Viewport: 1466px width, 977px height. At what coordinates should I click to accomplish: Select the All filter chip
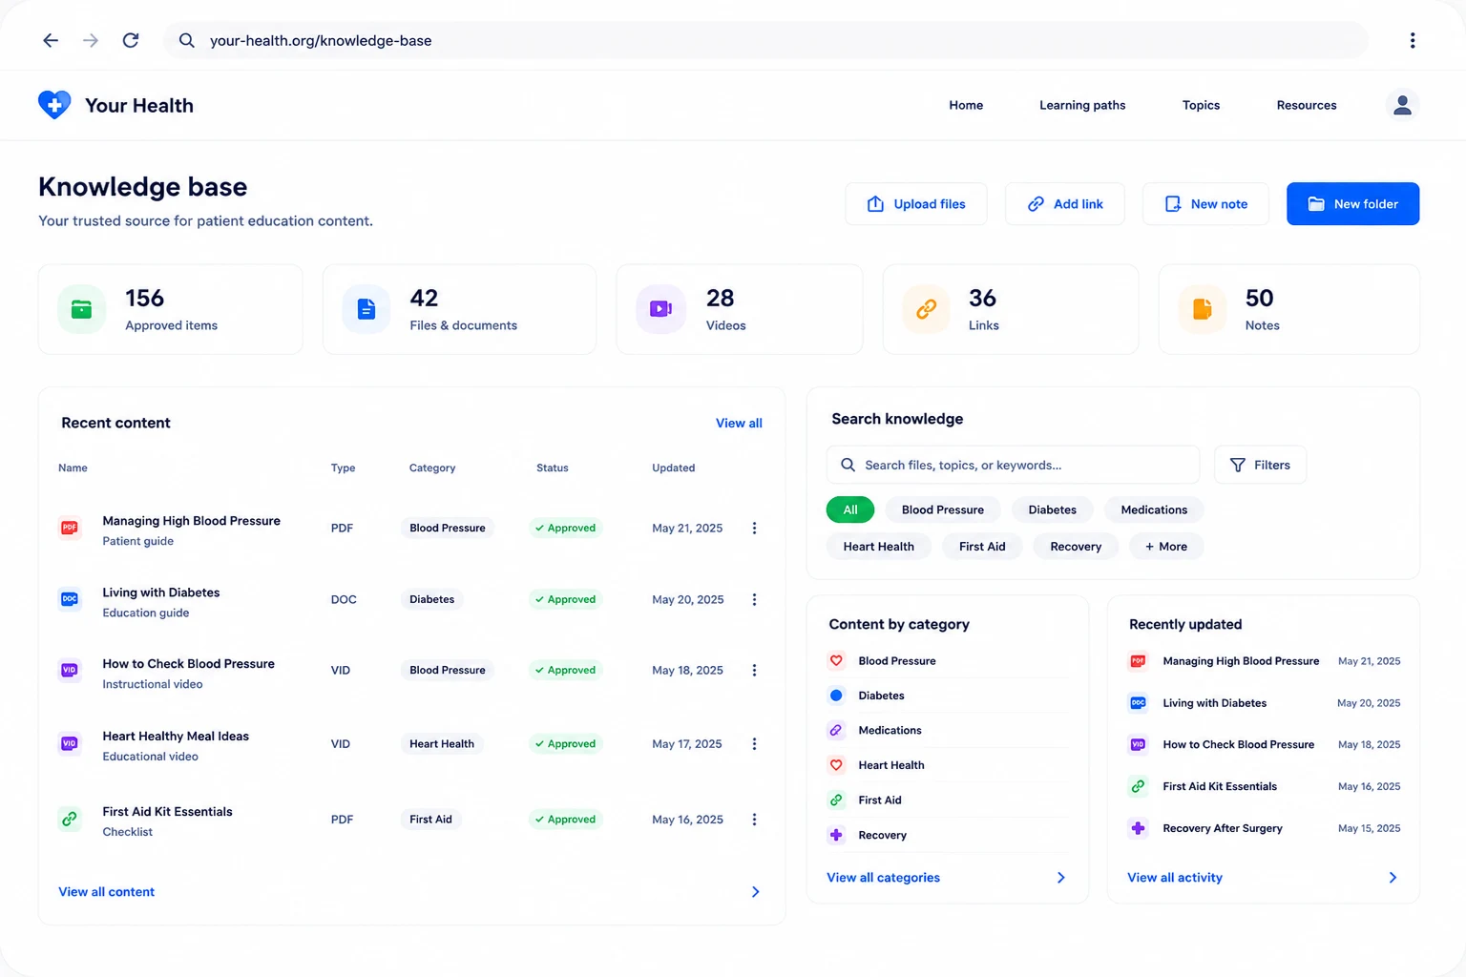pyautogui.click(x=850, y=509)
